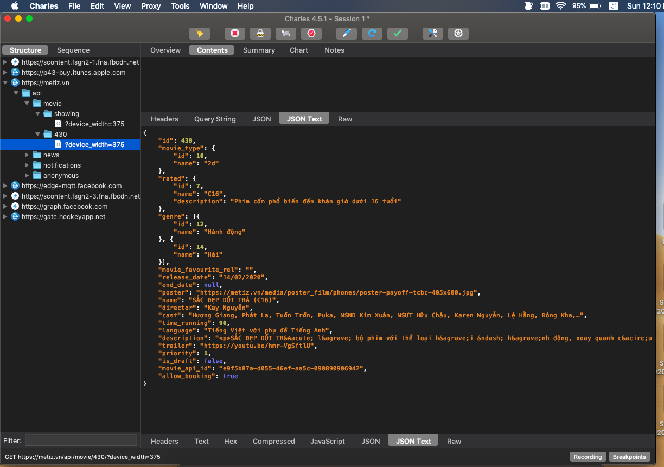Expand the https://gate.hockeyapp.net host

tap(5, 217)
